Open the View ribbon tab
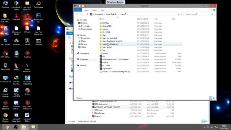Viewport: 231px width, 130px height. (103, 10)
